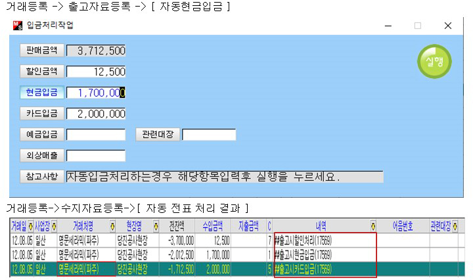Viewport: 473px width, 280px height.
Task: Click the -2,012,500 balance cell
Action: [x=177, y=254]
